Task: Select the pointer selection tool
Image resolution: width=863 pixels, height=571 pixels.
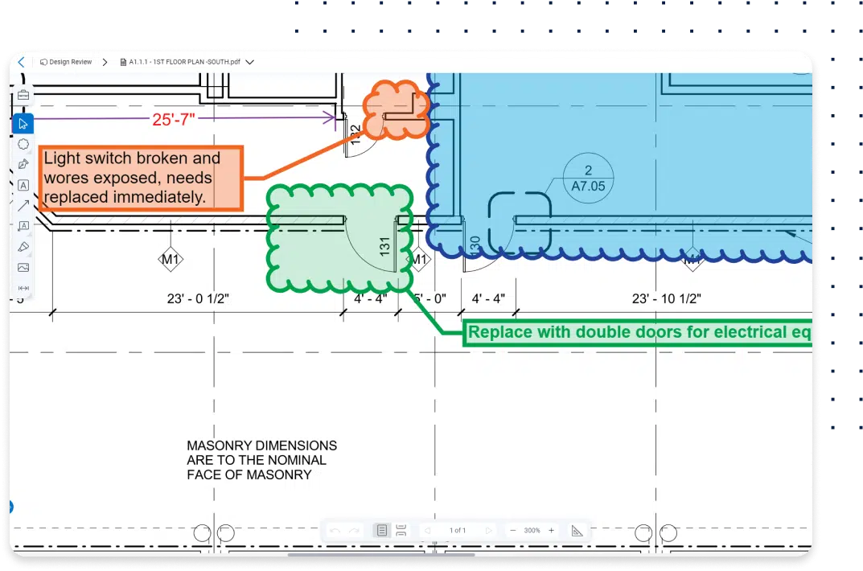Action: click(x=23, y=124)
